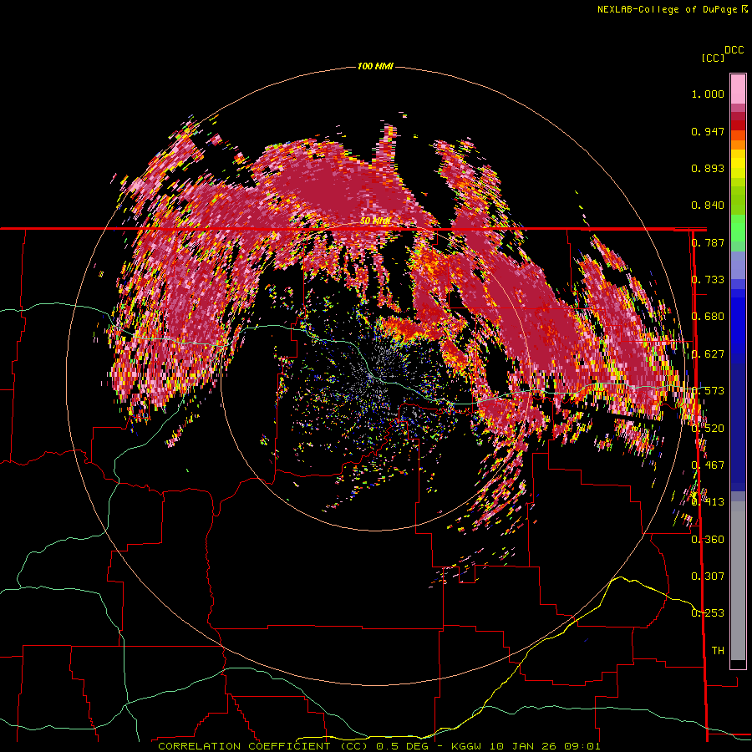Click the [CC] legend unit label

click(x=714, y=58)
